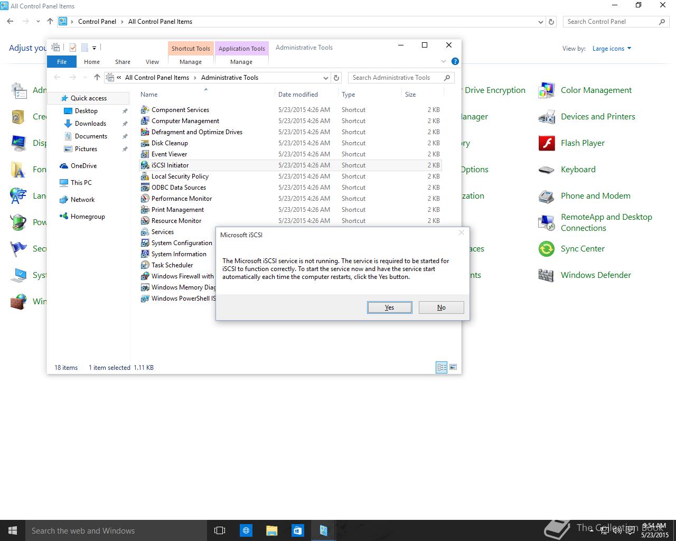Go up one level in Administrative Tools
Image resolution: width=676 pixels, height=541 pixels.
[97, 78]
